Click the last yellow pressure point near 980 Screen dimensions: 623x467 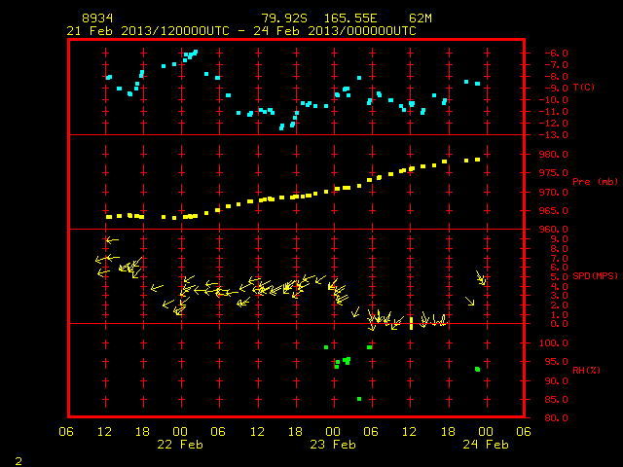click(x=478, y=160)
